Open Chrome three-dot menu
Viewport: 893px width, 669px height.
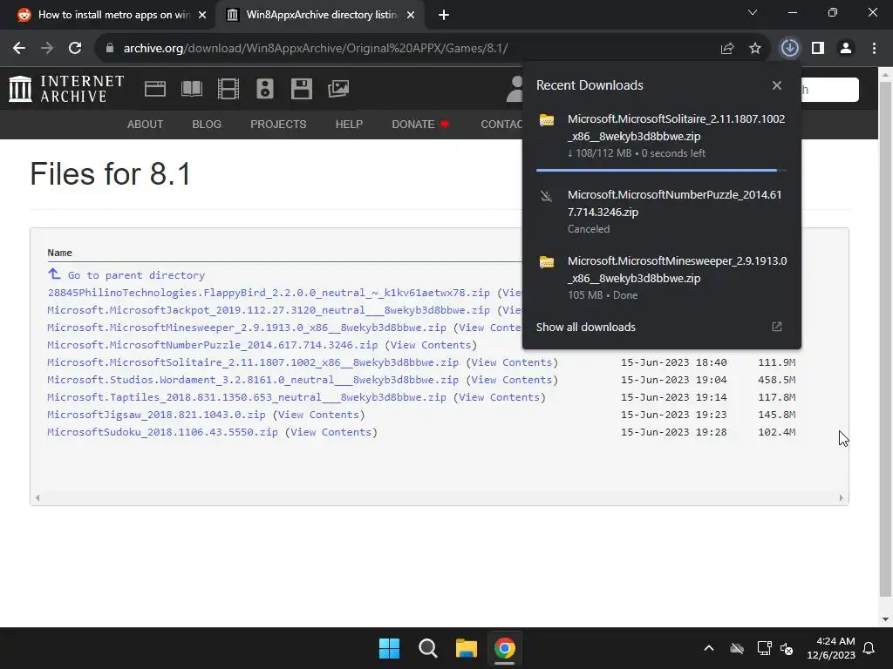[x=874, y=49]
